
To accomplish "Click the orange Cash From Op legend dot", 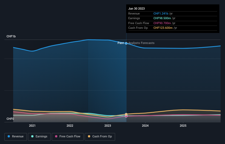I will 89,136.
